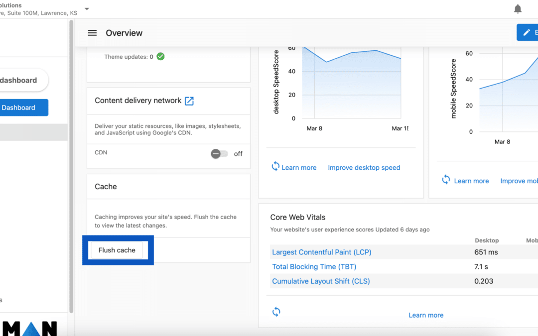The image size is (538, 336).
Task: Open the hamburger navigation menu beside Overview
Action: [x=92, y=33]
